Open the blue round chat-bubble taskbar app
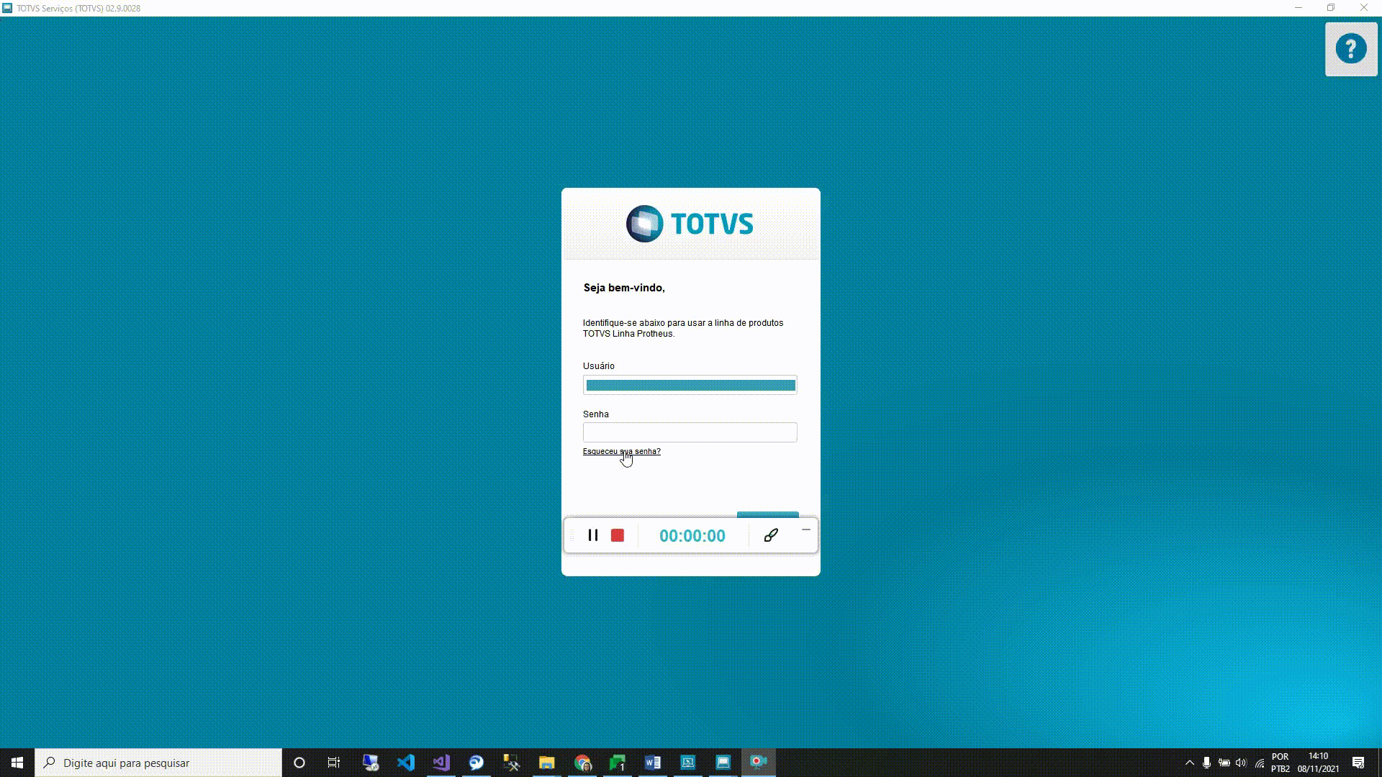Viewport: 1382px width, 777px height. coord(477,763)
